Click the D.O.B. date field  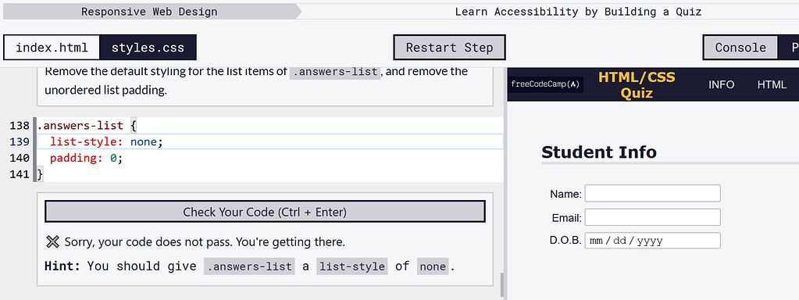click(x=652, y=241)
